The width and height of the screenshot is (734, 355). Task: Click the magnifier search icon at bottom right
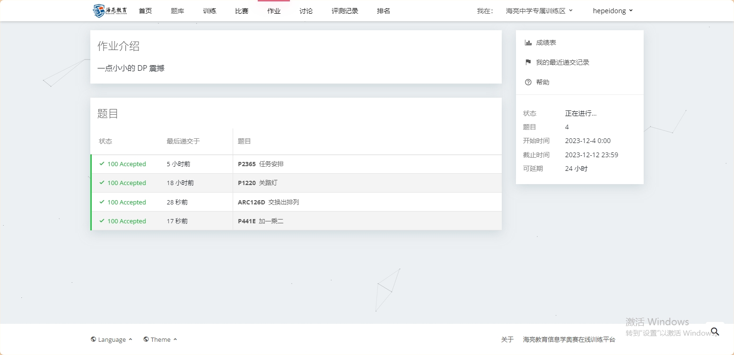tap(715, 331)
